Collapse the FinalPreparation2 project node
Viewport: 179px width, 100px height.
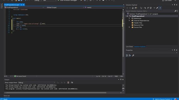[127, 16]
